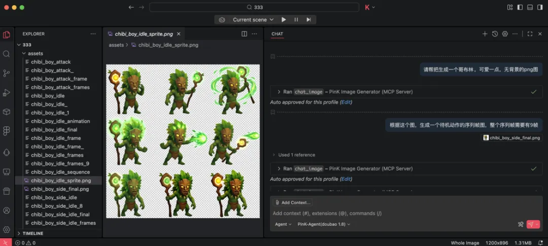Open PinK-Agent model selector dropdown
The width and height of the screenshot is (548, 246).
[324, 224]
